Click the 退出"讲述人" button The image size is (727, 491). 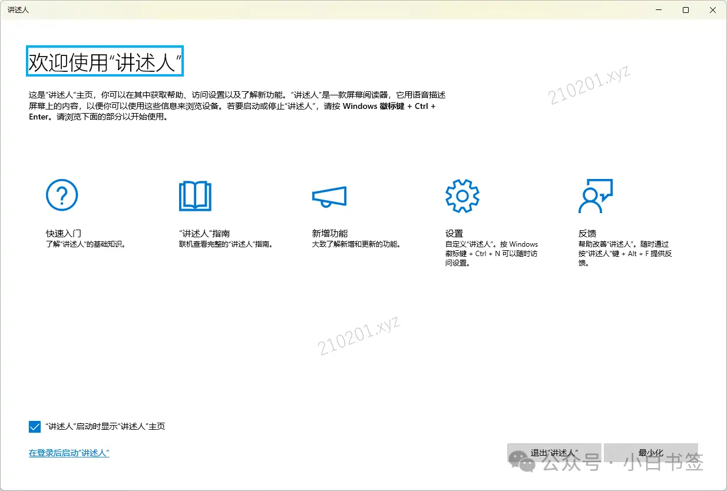click(554, 453)
